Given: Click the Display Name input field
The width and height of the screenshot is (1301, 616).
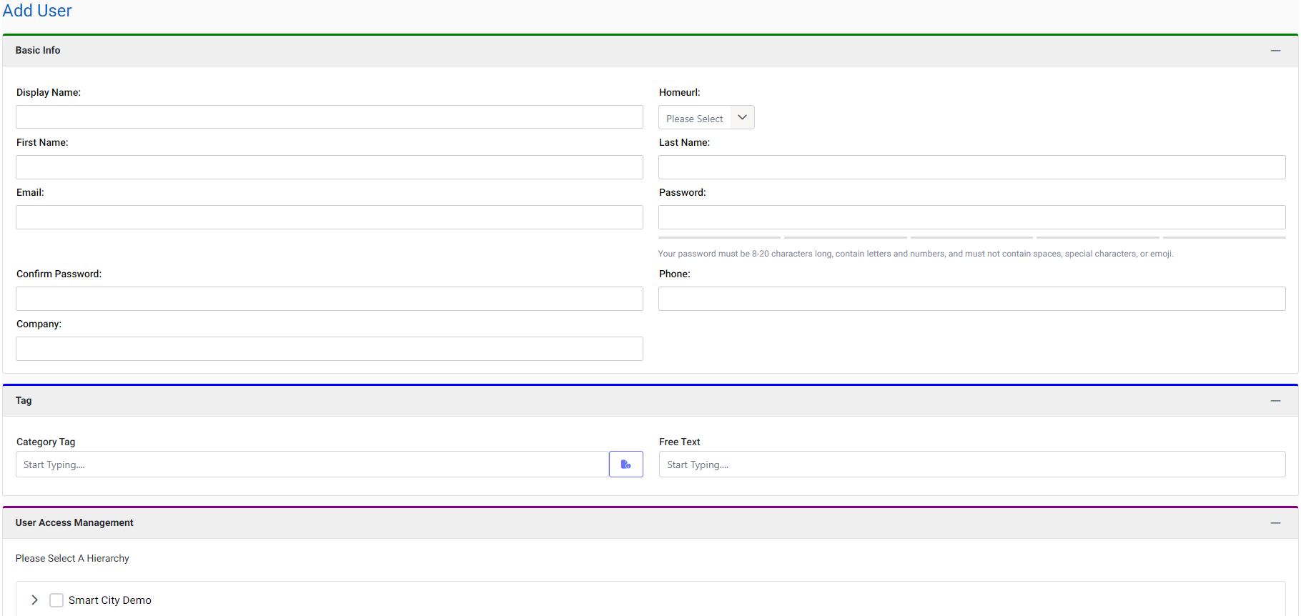Looking at the screenshot, I should pos(329,117).
